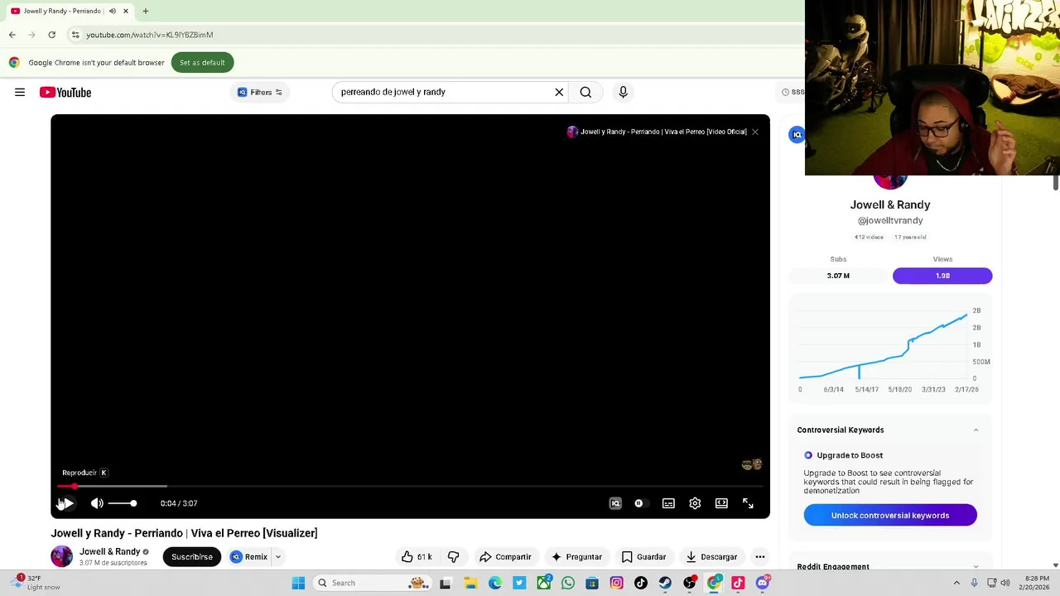The width and height of the screenshot is (1060, 596).
Task: Launch Microsoft Edge from taskbar
Action: click(494, 583)
